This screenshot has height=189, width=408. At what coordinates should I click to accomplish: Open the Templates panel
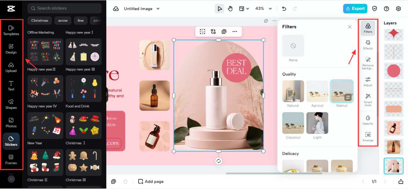pos(11,30)
